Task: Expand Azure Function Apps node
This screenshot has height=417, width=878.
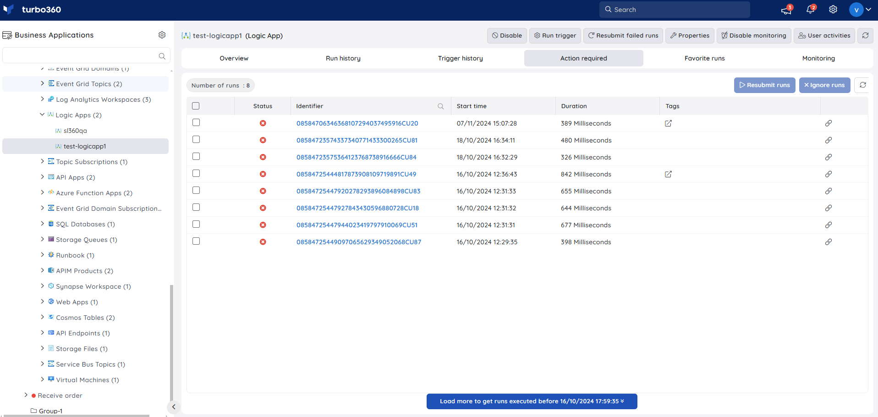Action: pyautogui.click(x=42, y=192)
